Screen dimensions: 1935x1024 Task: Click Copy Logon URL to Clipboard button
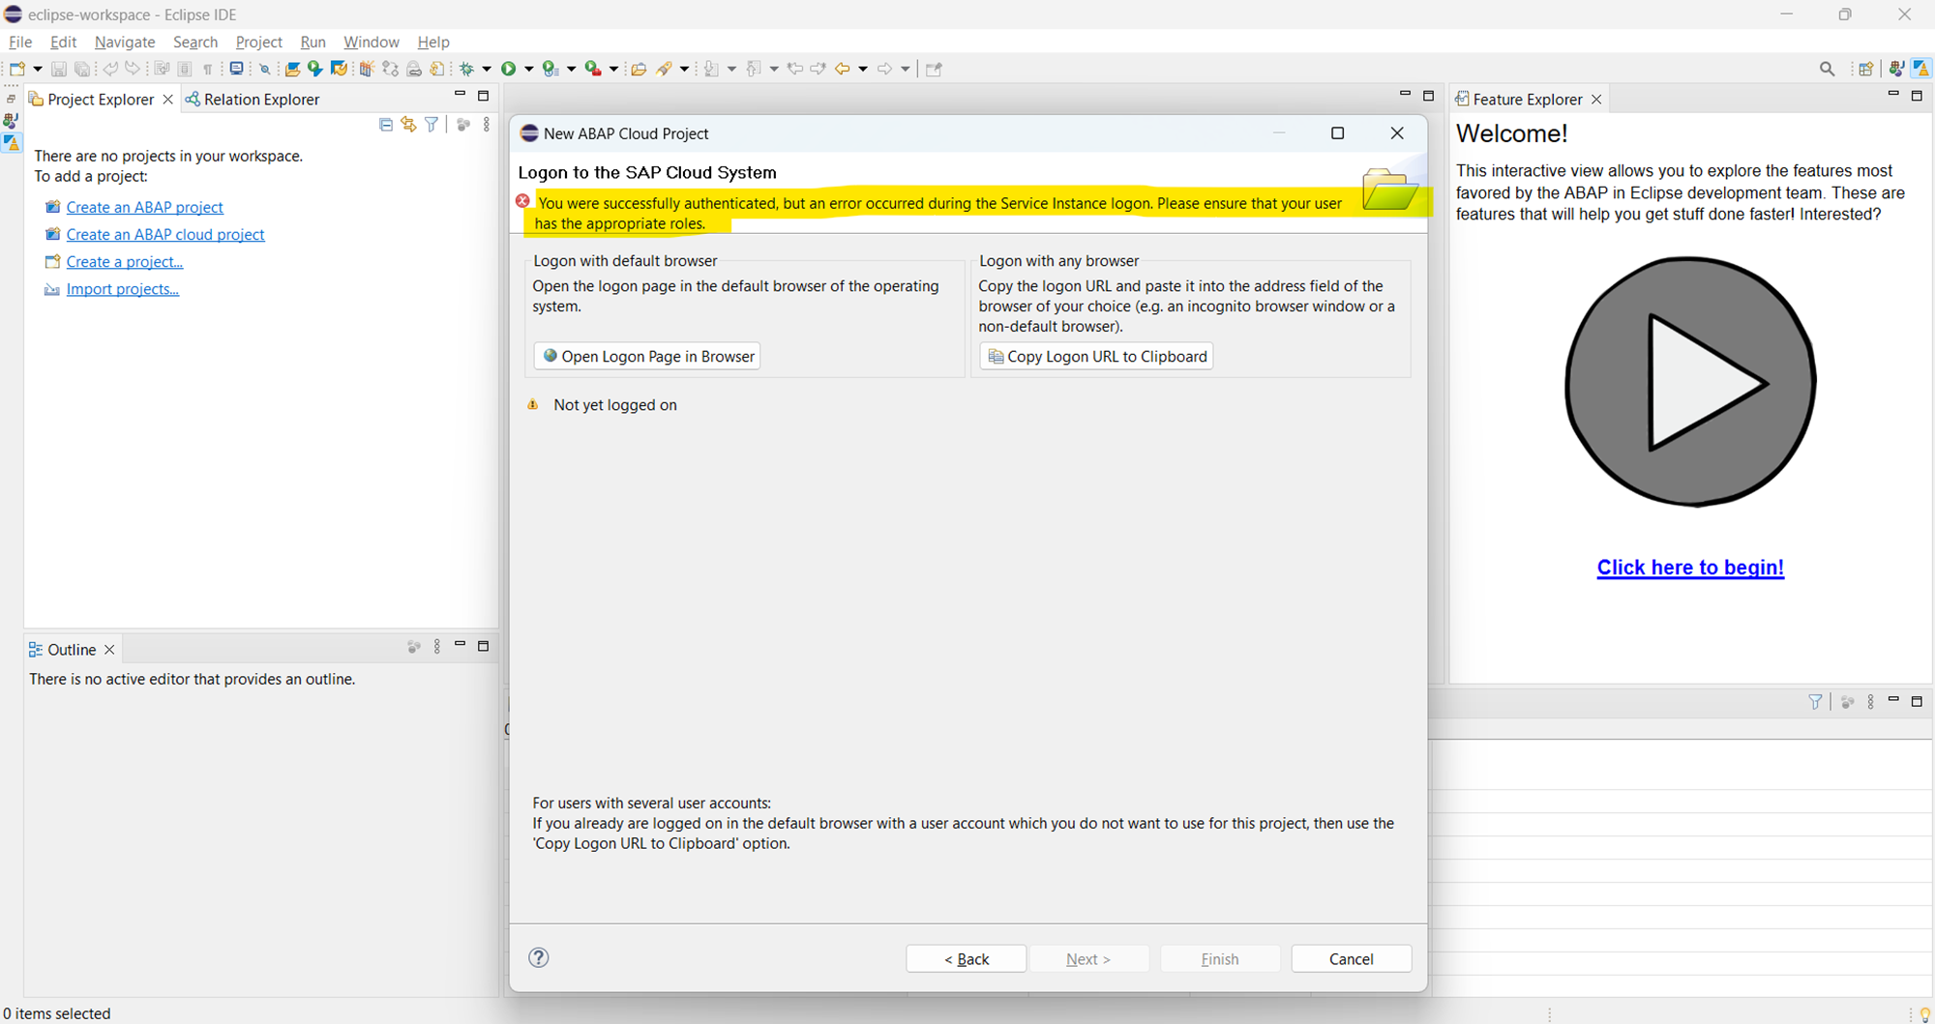click(x=1096, y=356)
